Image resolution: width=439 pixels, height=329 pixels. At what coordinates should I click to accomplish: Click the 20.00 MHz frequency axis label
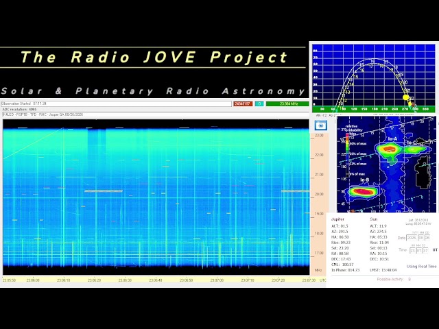[319, 194]
